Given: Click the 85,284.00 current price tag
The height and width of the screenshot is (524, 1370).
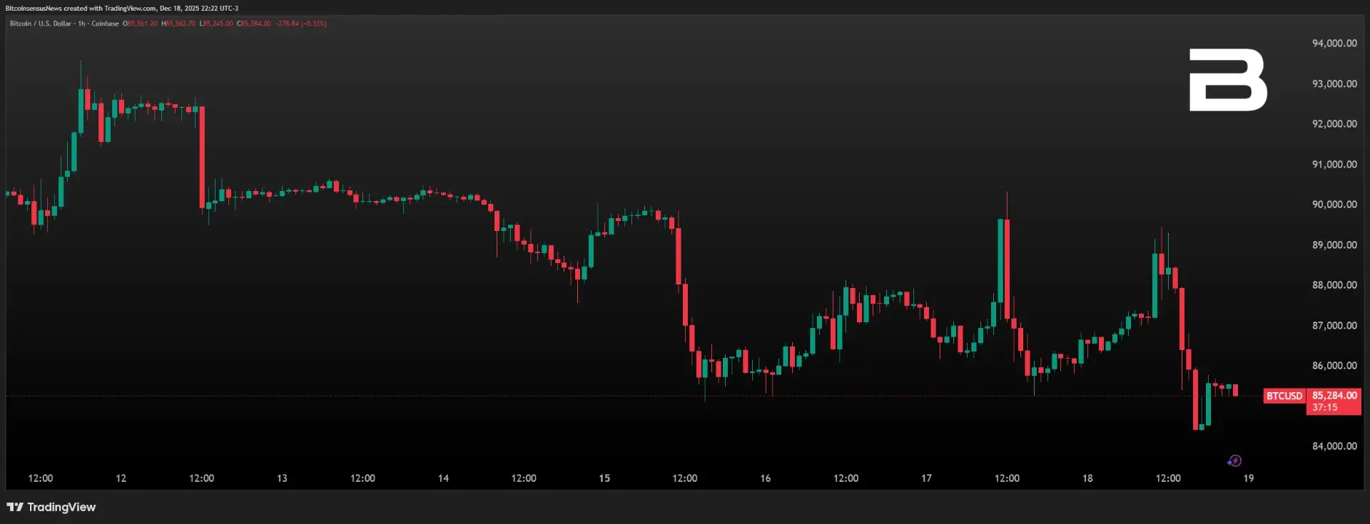Looking at the screenshot, I should pyautogui.click(x=1334, y=396).
